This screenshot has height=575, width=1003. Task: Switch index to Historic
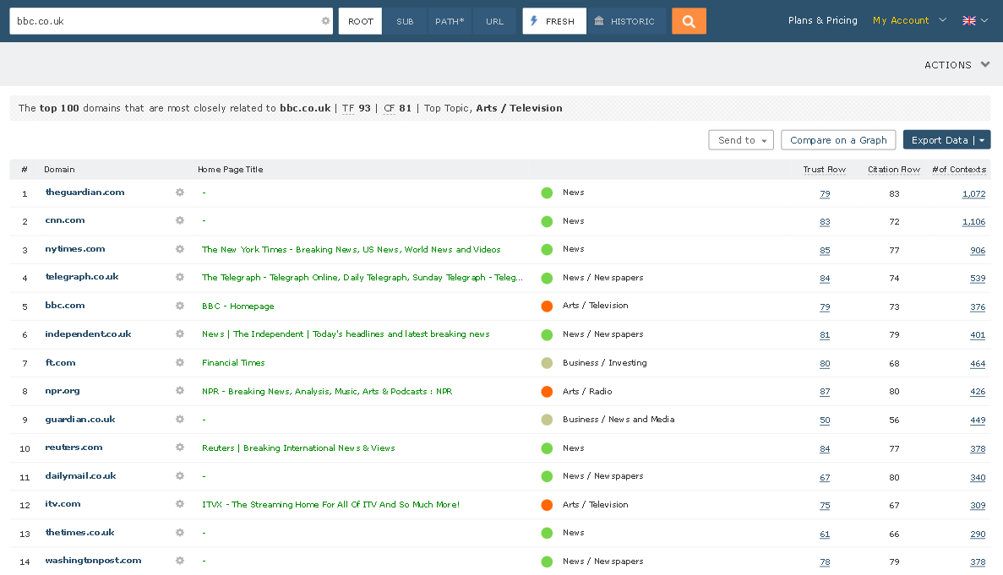point(625,21)
